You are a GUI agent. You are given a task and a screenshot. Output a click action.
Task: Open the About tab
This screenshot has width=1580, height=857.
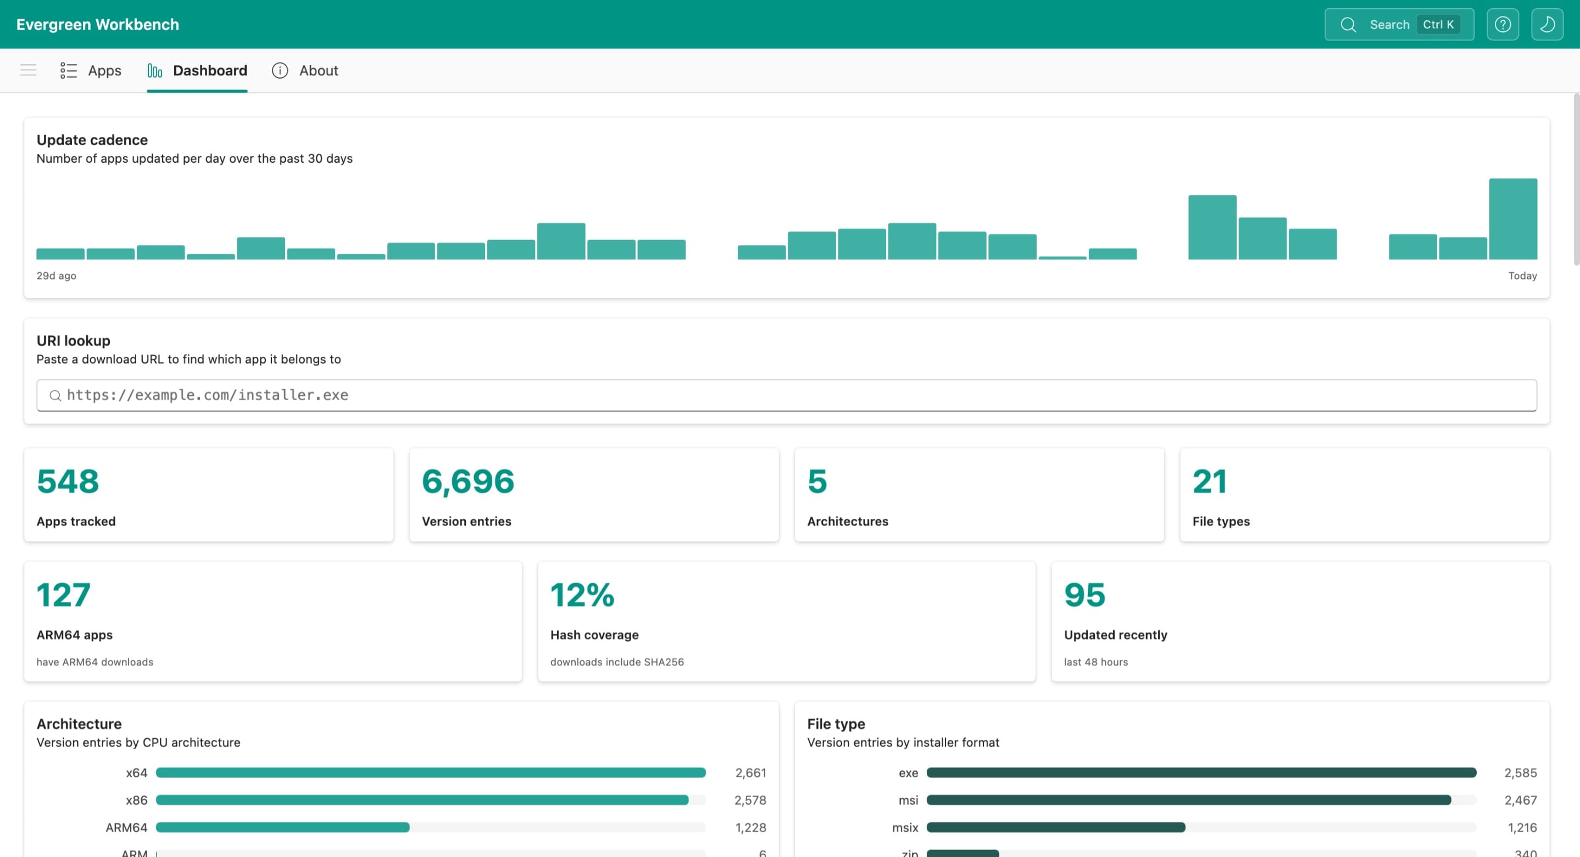pyautogui.click(x=305, y=70)
